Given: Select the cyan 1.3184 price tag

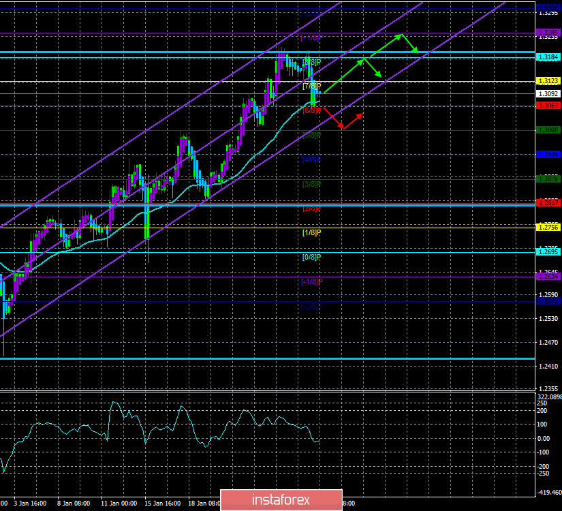Looking at the screenshot, I should [547, 57].
